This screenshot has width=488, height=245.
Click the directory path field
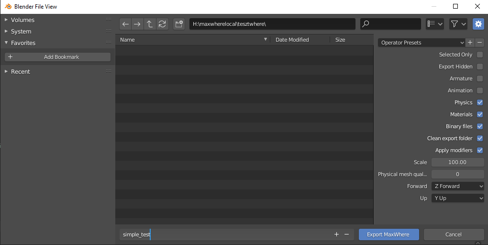(x=272, y=24)
